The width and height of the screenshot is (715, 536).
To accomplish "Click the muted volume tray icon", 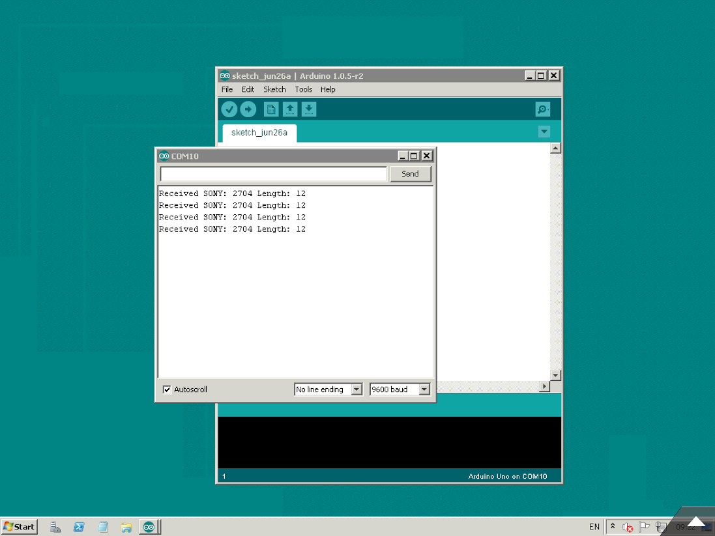I will click(x=628, y=528).
